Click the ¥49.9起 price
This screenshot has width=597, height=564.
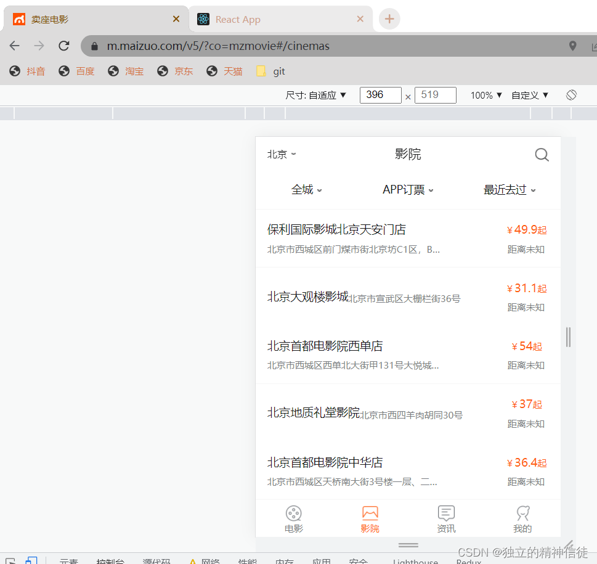(527, 230)
